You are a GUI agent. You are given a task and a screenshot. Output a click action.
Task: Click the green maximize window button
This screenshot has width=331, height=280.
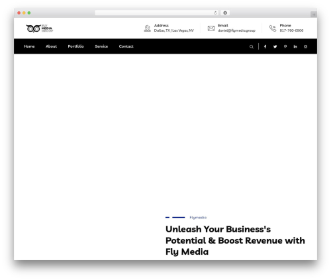click(29, 13)
